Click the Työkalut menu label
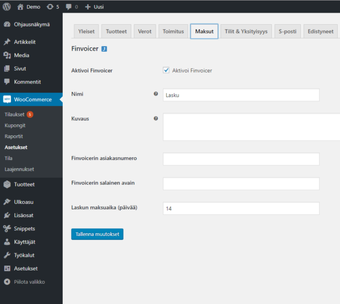 tap(24, 255)
